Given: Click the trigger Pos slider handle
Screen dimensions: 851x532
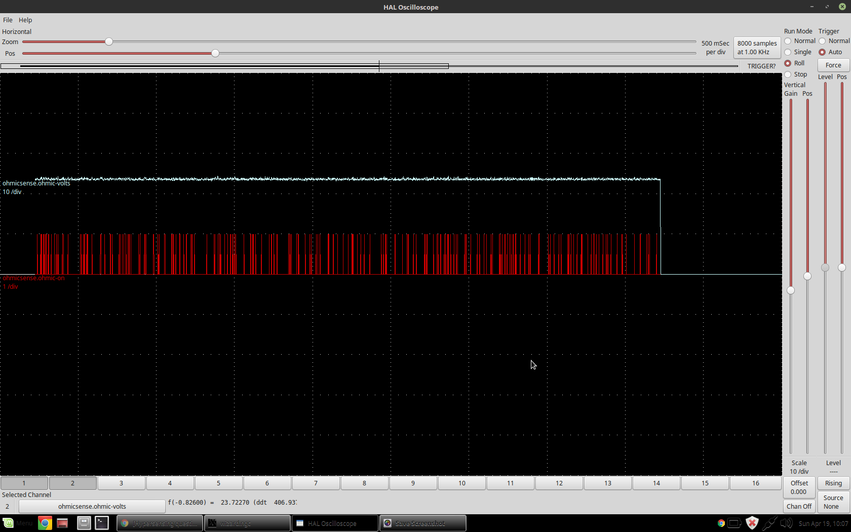Looking at the screenshot, I should pos(842,268).
